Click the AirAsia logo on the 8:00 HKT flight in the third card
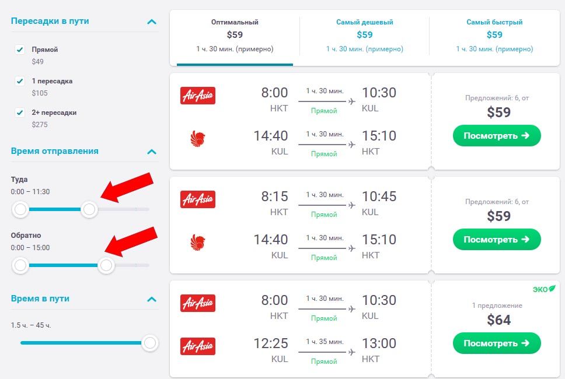The height and width of the screenshot is (379, 565). coord(198,303)
